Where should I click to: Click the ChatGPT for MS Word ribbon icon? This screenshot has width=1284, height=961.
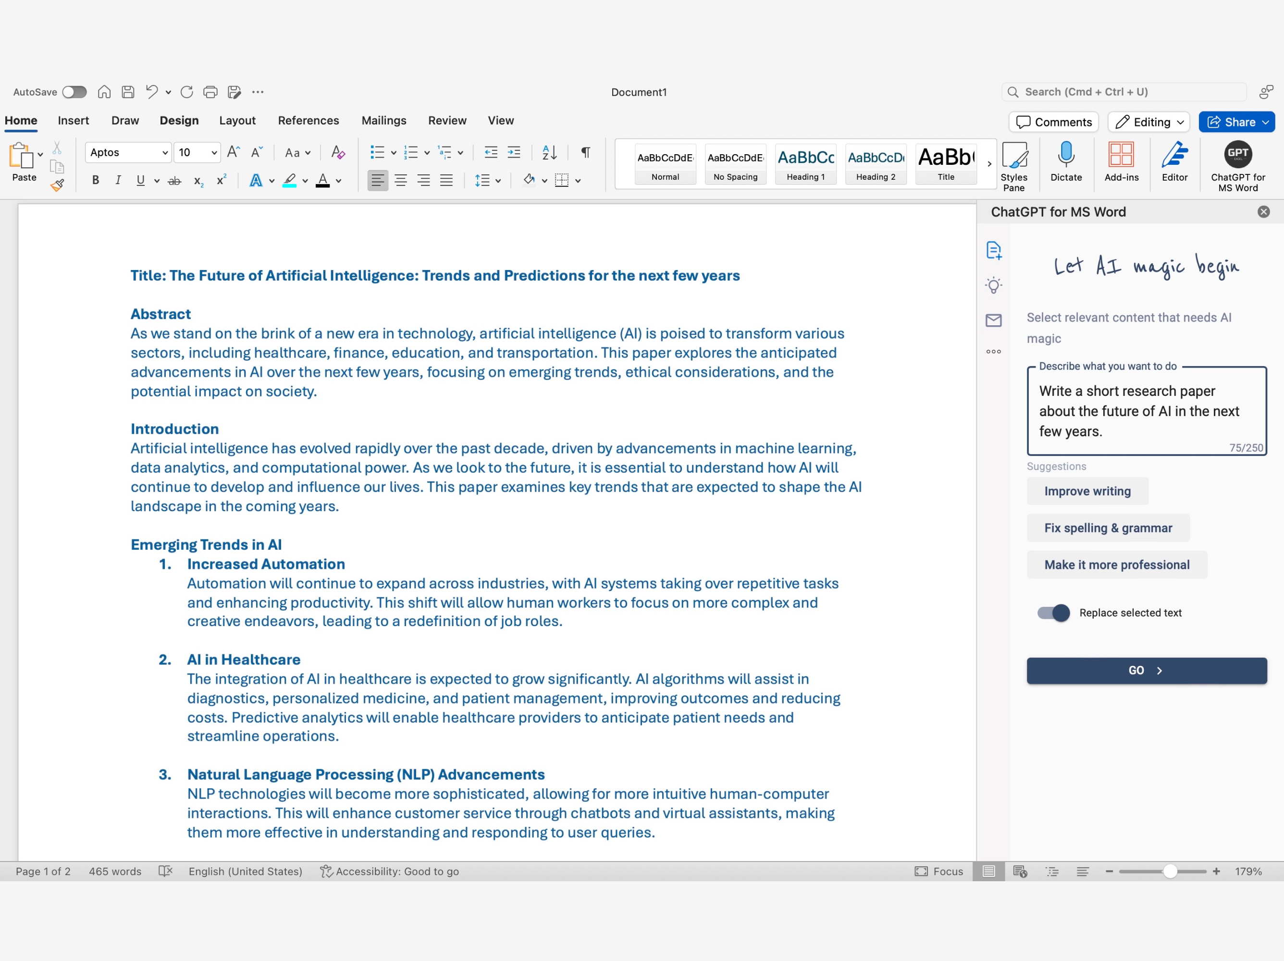click(1237, 167)
